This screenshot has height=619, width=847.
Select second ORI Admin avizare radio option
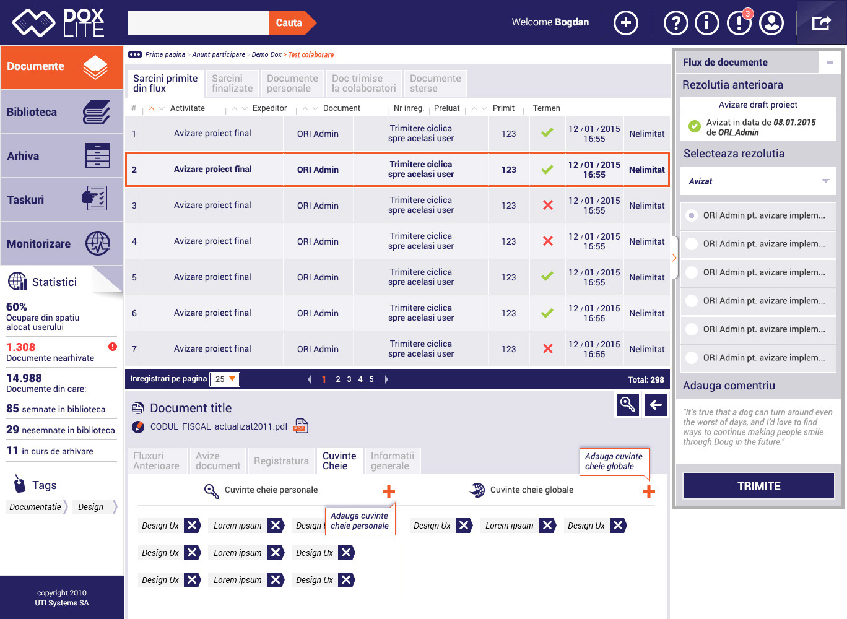click(x=692, y=244)
